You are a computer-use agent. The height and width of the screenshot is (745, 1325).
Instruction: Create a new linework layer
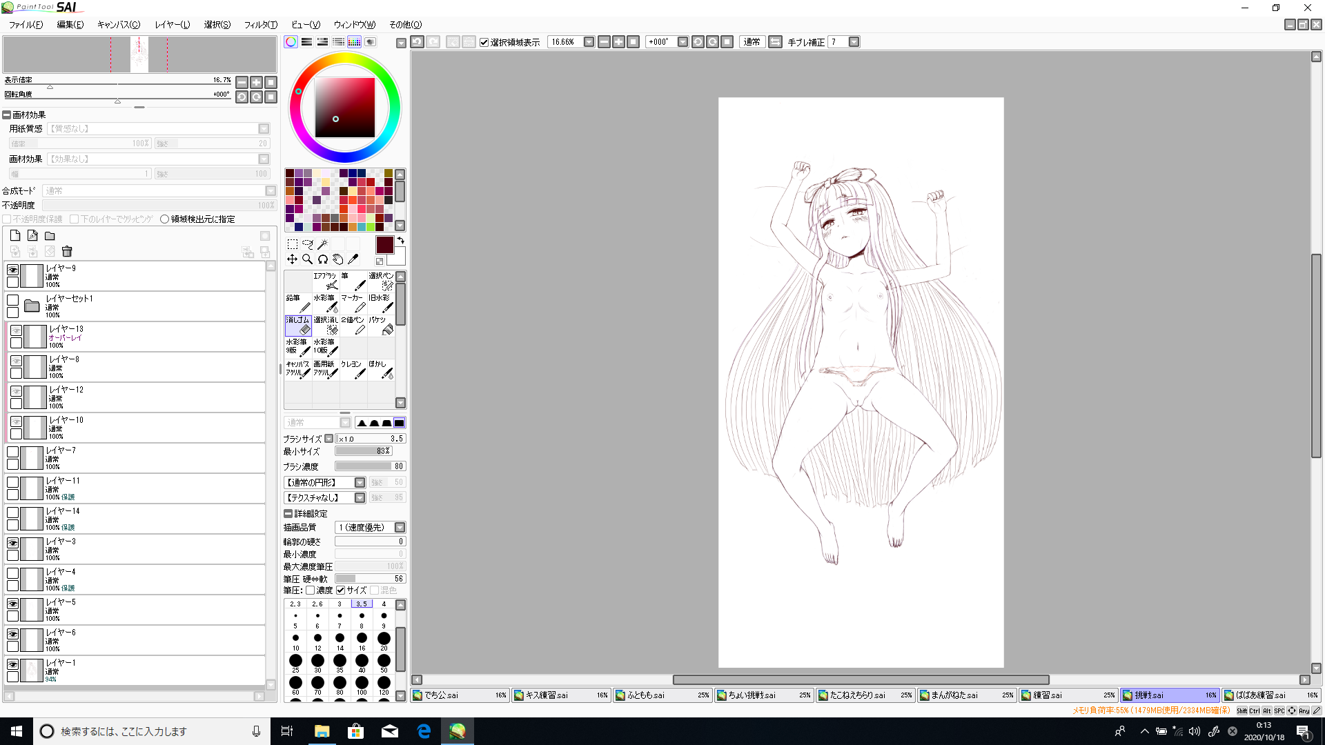coord(32,235)
